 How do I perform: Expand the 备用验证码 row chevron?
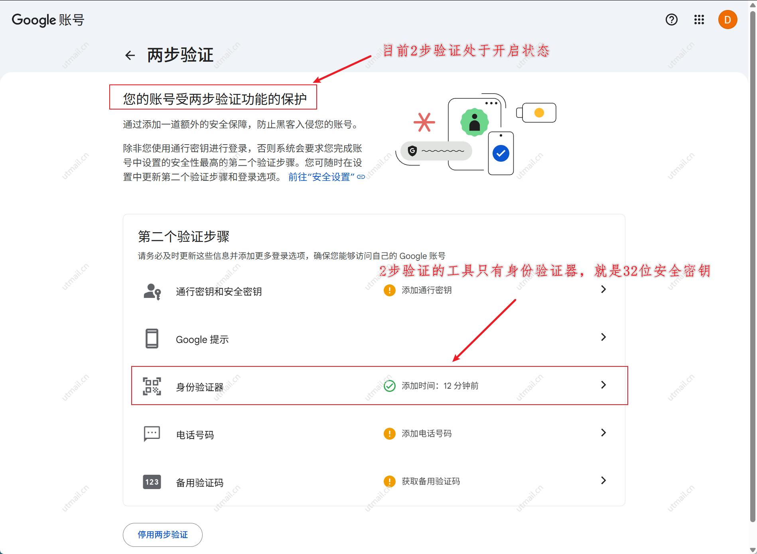[x=603, y=481]
